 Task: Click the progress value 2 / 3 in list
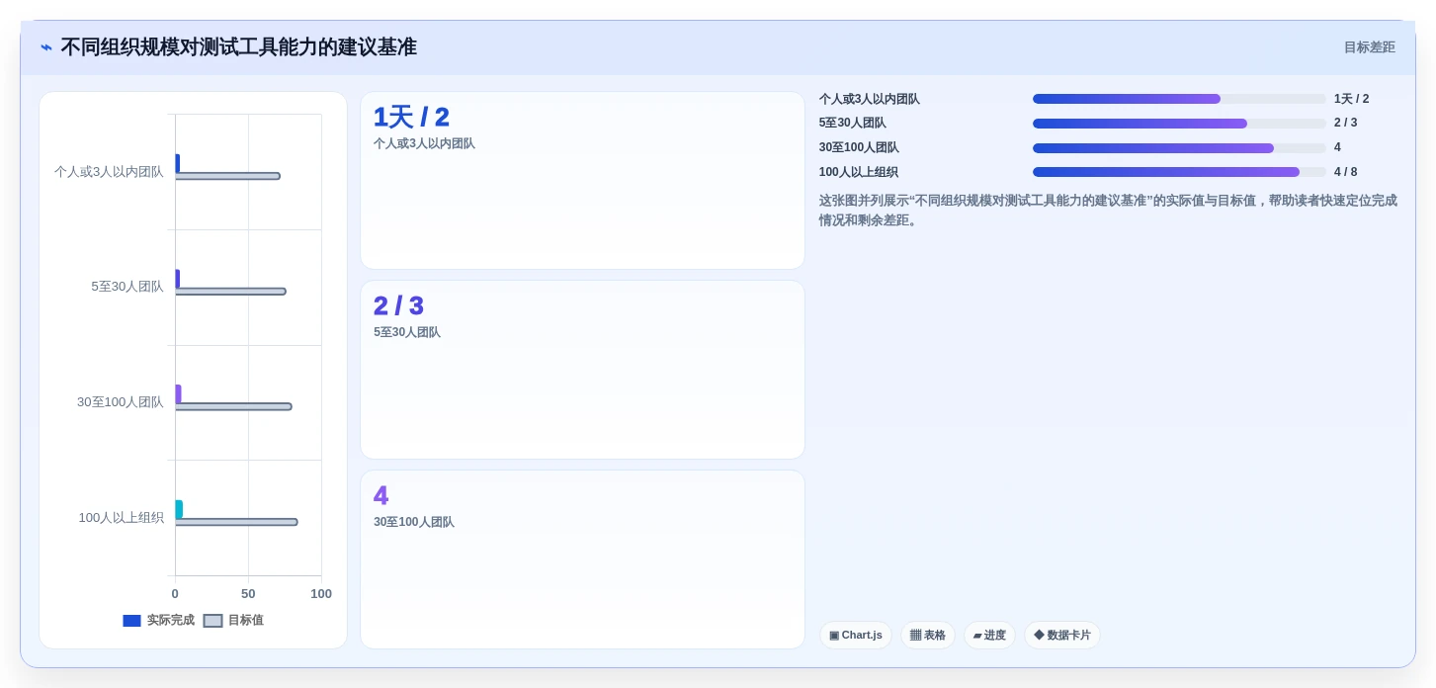[1346, 124]
